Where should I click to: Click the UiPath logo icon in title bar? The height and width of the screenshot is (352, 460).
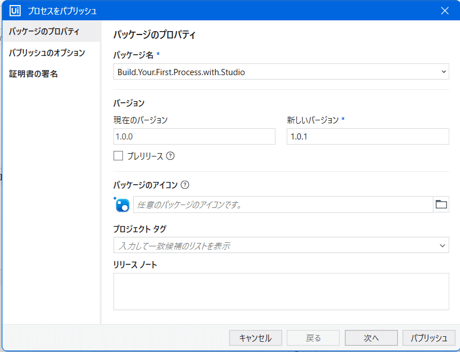[15, 11]
